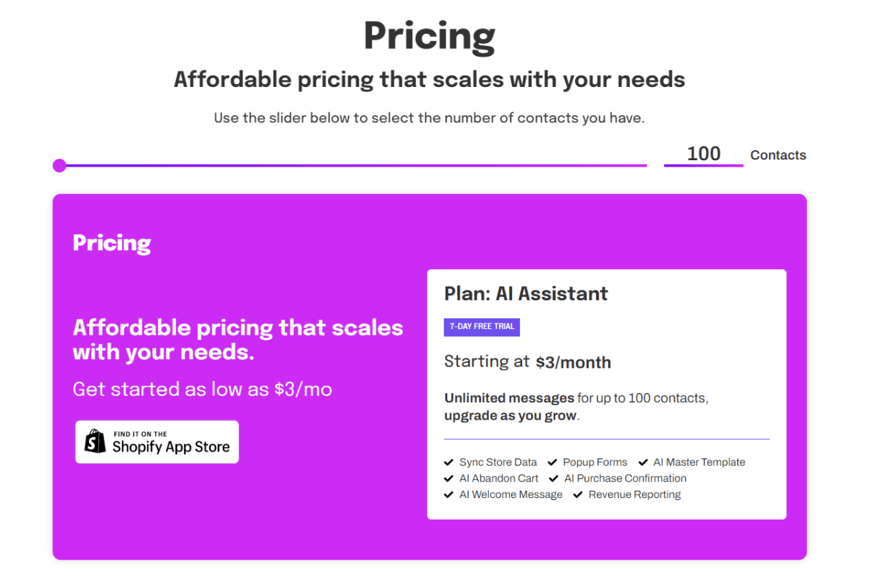
Task: Click the Unlimited messages text
Action: tap(509, 398)
